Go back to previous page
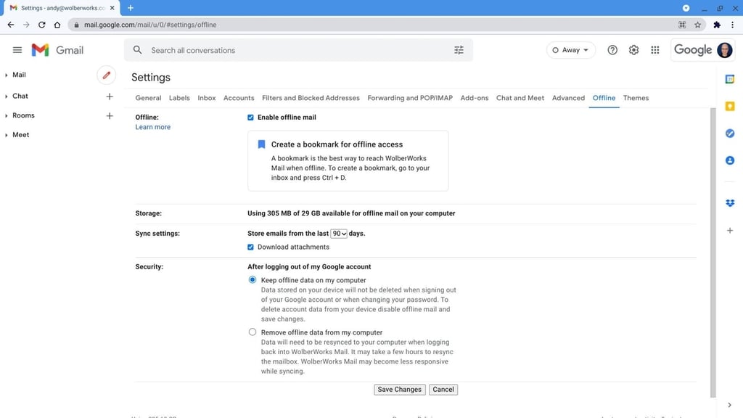 coord(10,25)
